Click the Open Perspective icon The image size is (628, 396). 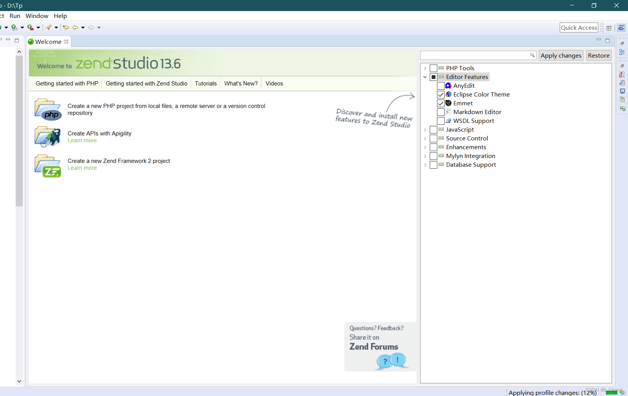(x=609, y=28)
